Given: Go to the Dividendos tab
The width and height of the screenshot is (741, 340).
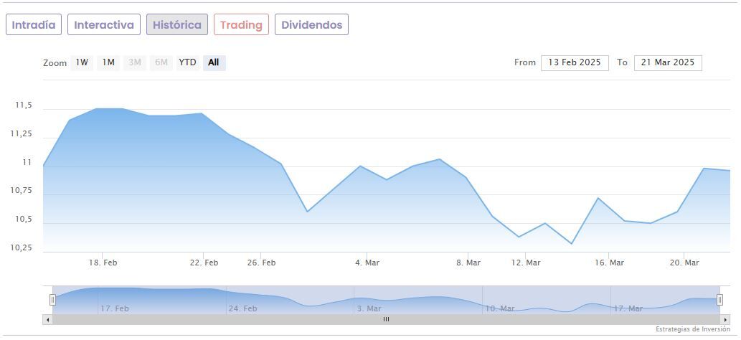Looking at the screenshot, I should click(311, 25).
